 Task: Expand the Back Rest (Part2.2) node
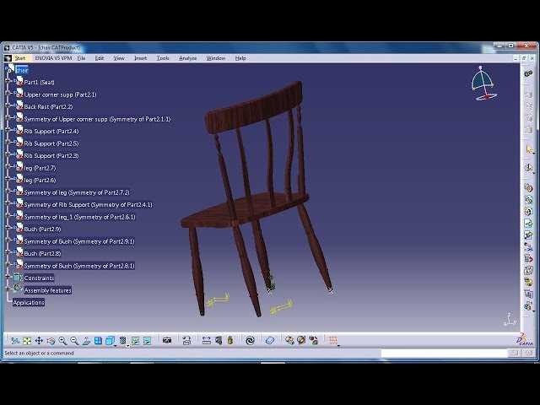click(8, 106)
